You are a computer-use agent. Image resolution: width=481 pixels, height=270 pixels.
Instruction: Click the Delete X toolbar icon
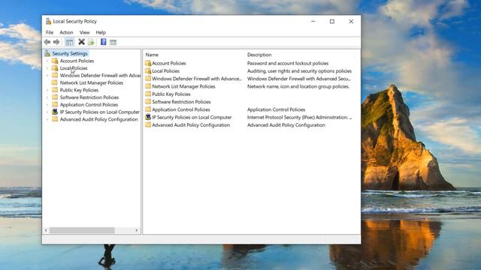(81, 42)
